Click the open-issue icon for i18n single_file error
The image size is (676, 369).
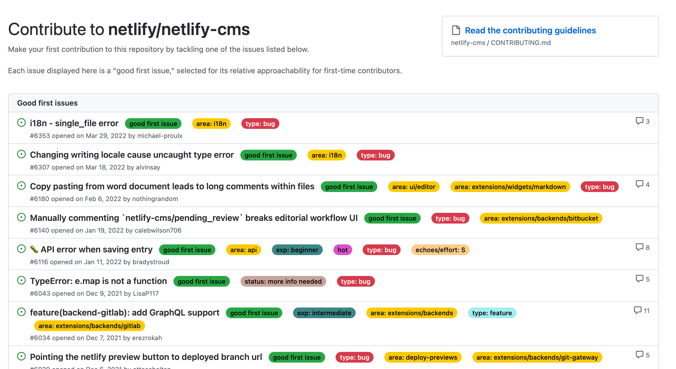click(21, 123)
